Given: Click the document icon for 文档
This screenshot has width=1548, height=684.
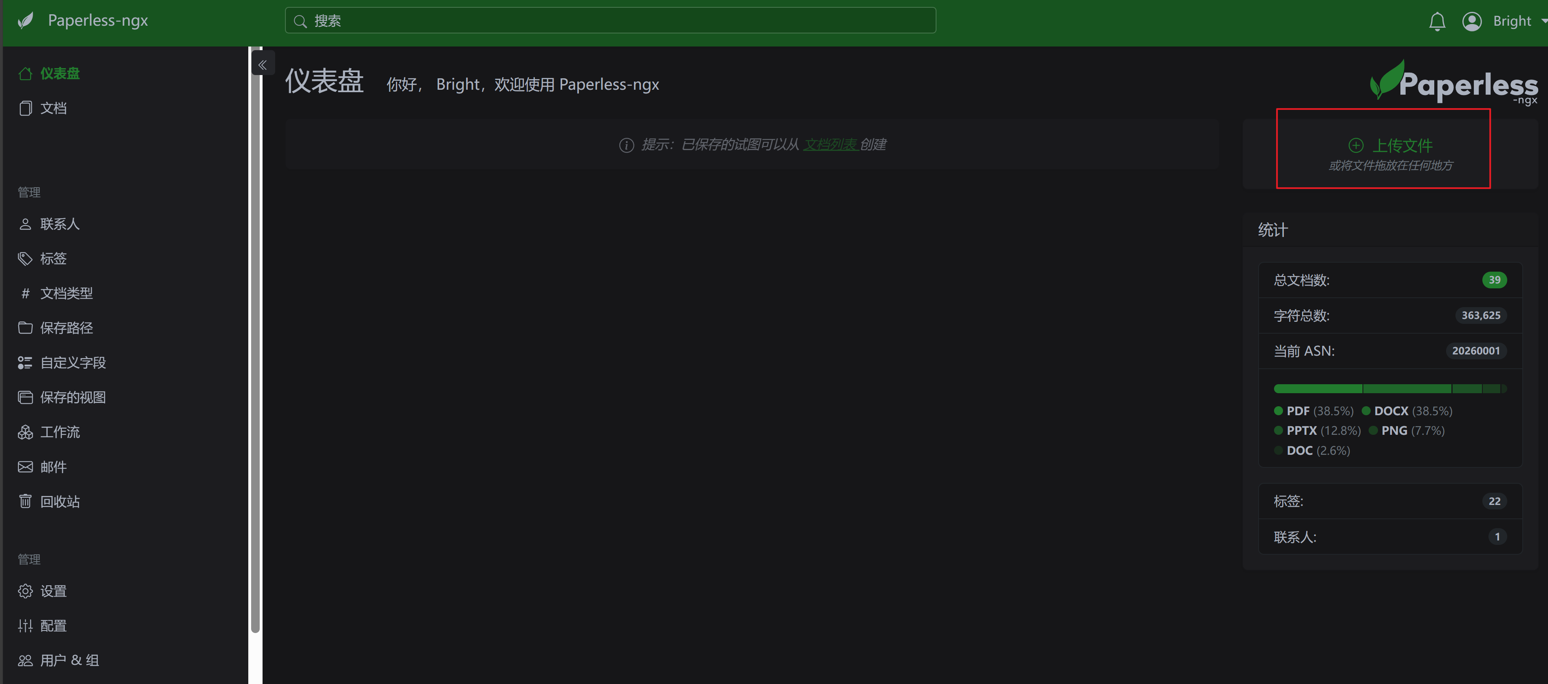Looking at the screenshot, I should point(25,108).
